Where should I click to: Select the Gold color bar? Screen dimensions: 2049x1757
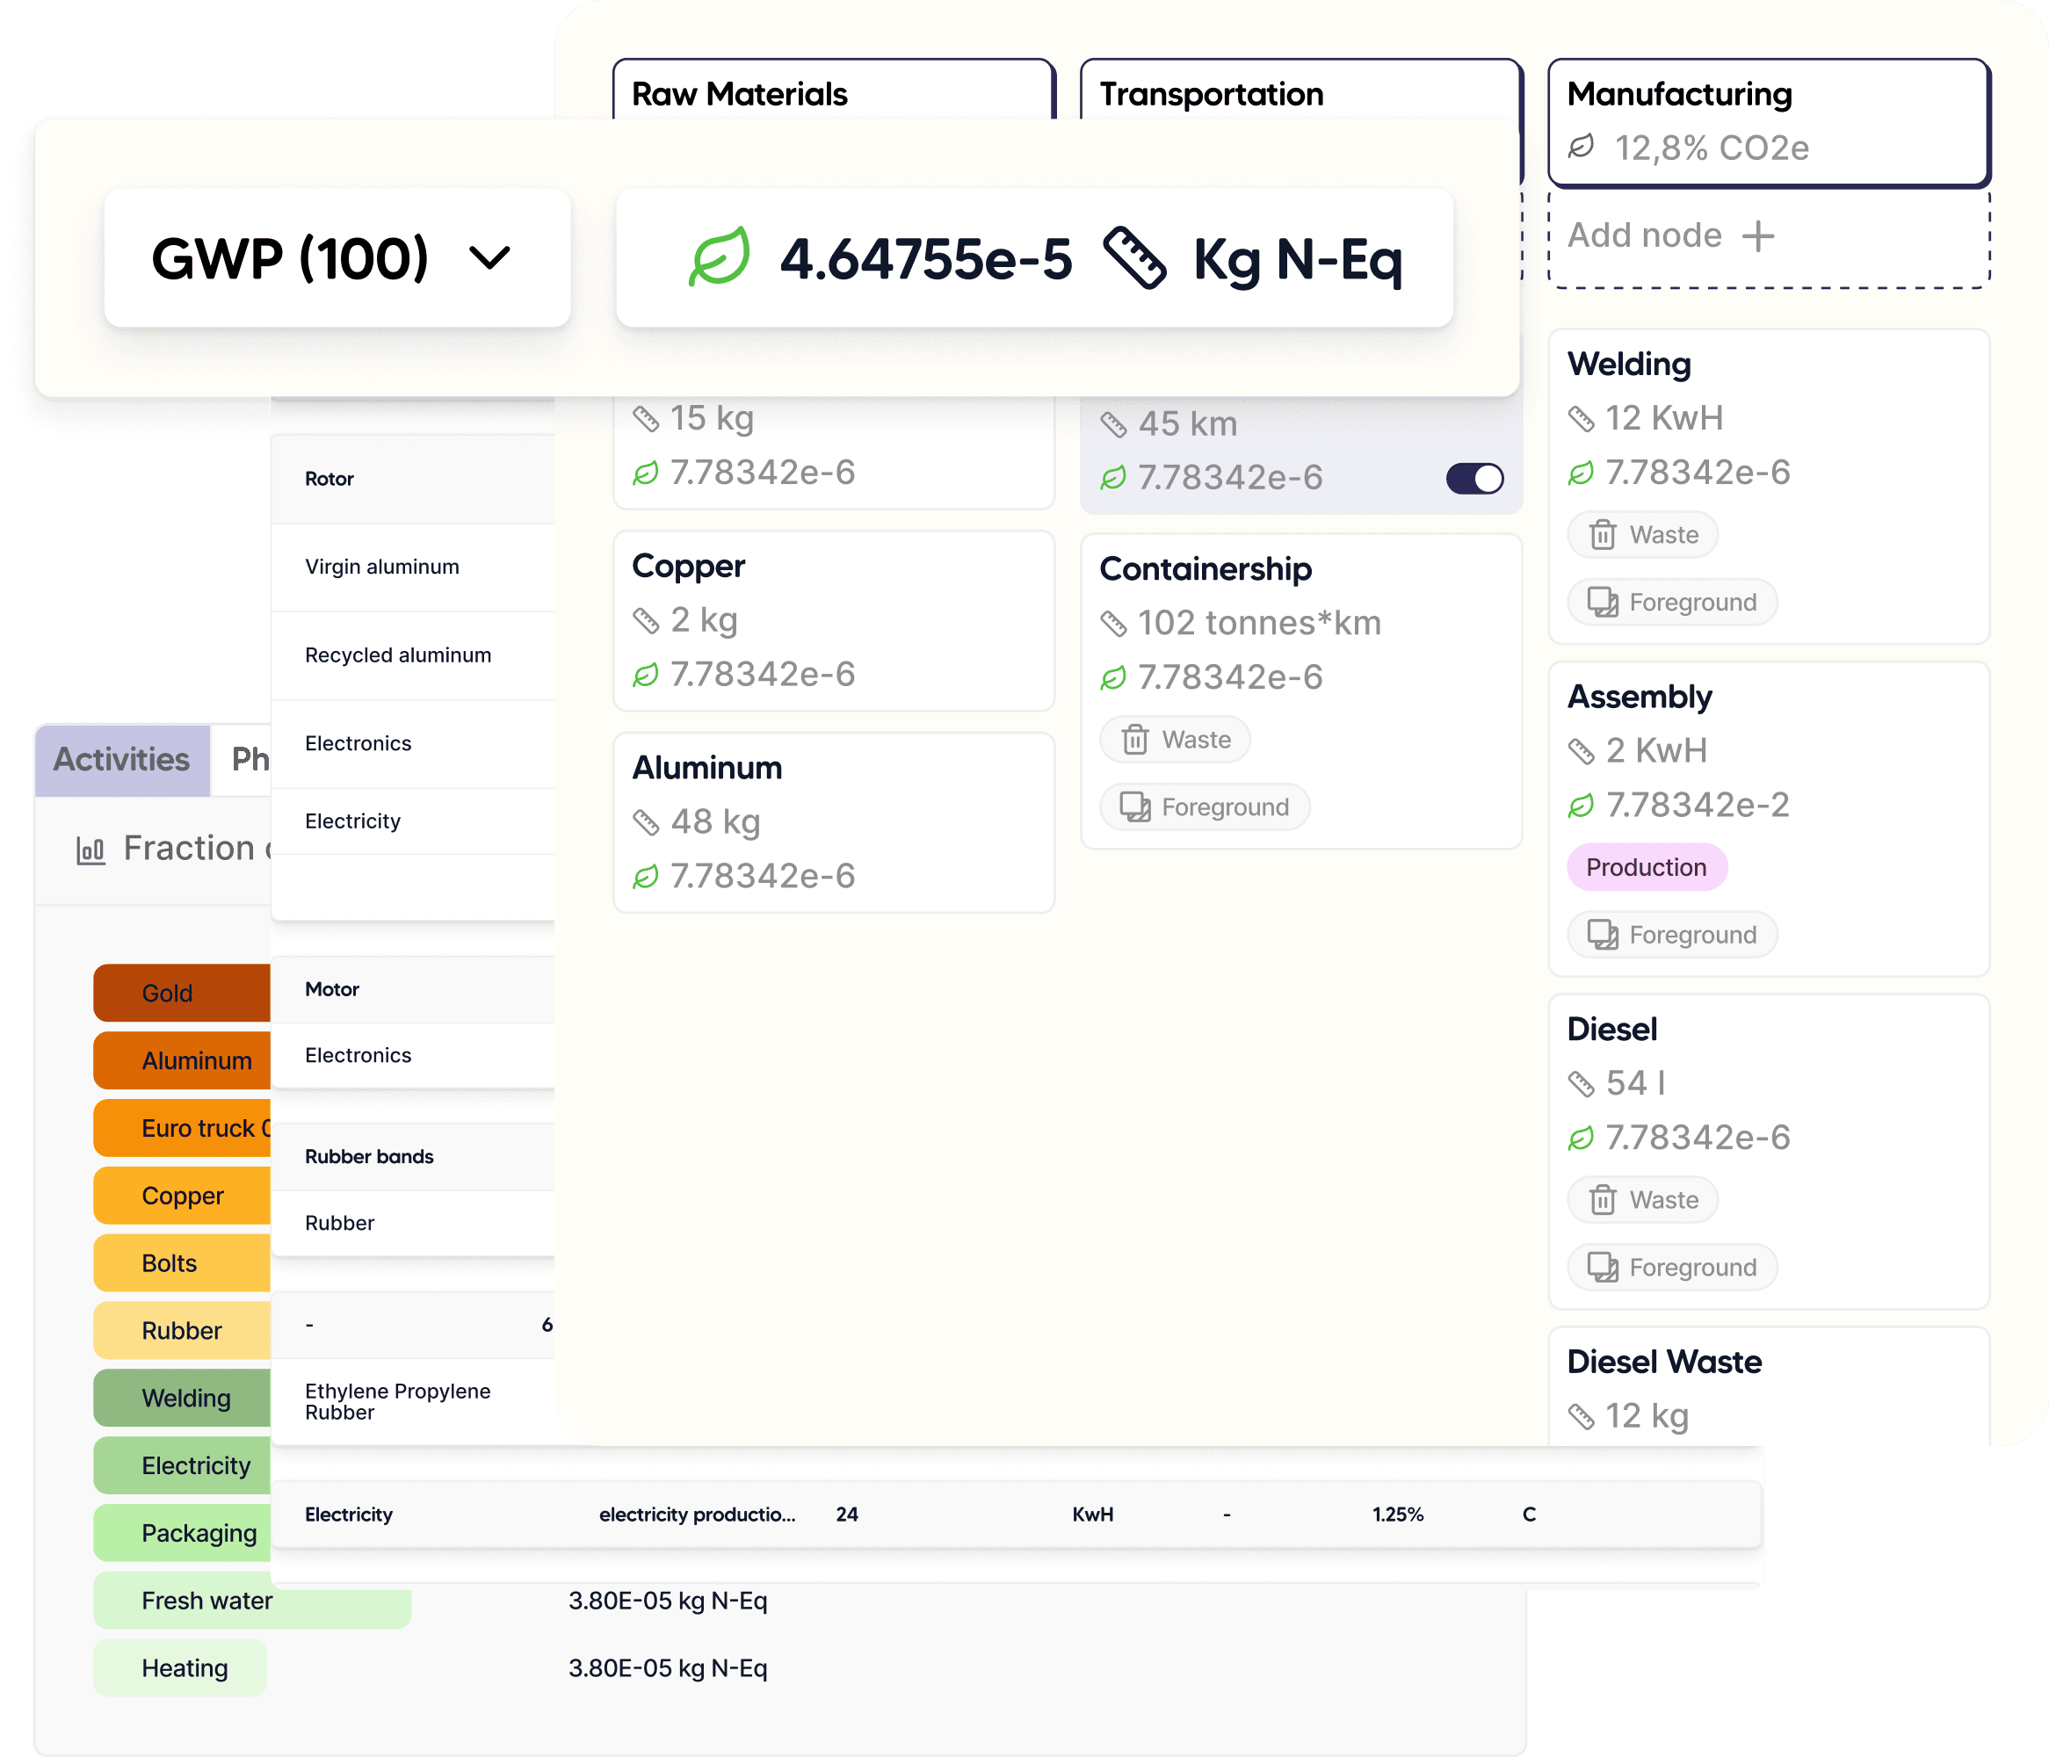(182, 993)
